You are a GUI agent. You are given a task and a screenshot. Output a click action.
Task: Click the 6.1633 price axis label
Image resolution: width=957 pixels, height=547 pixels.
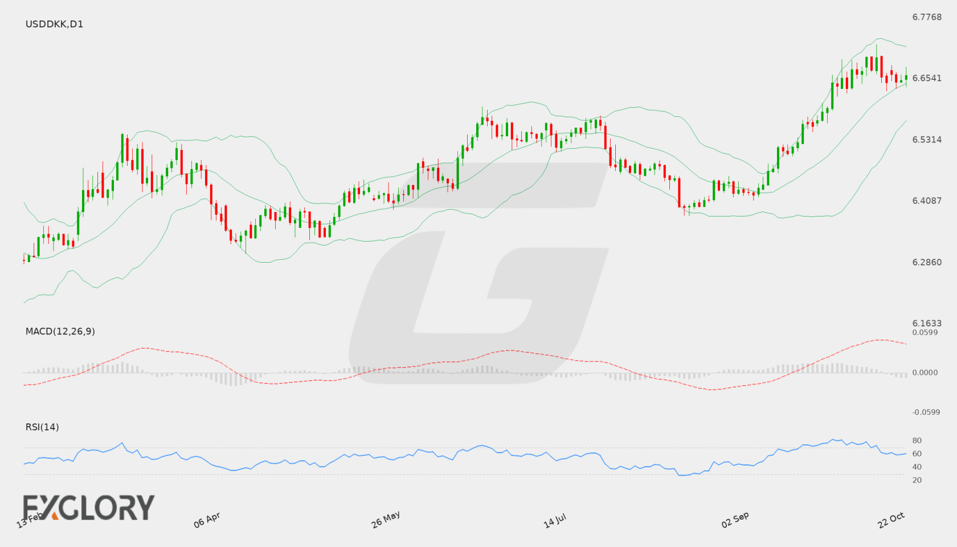coord(927,323)
